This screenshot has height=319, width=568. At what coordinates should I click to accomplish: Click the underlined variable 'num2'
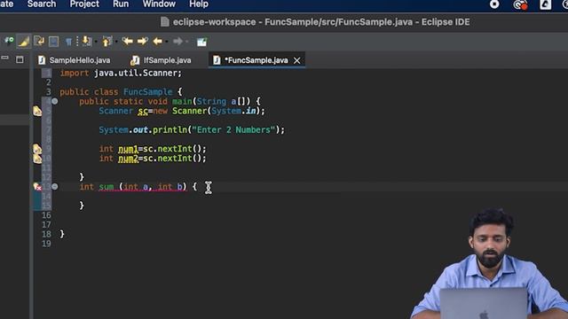coord(128,159)
